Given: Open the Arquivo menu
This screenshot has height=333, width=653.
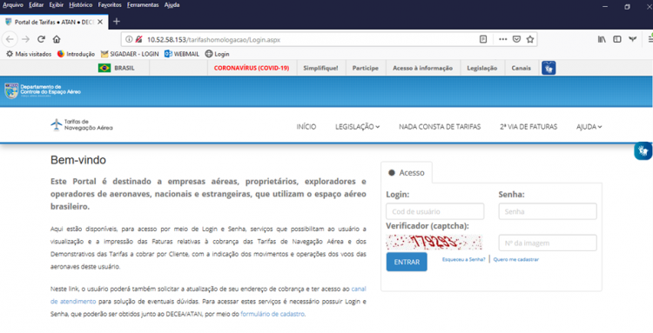Looking at the screenshot, I should (x=13, y=5).
